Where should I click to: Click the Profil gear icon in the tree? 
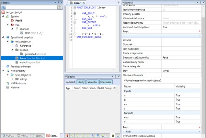pyautogui.click(x=12, y=21)
